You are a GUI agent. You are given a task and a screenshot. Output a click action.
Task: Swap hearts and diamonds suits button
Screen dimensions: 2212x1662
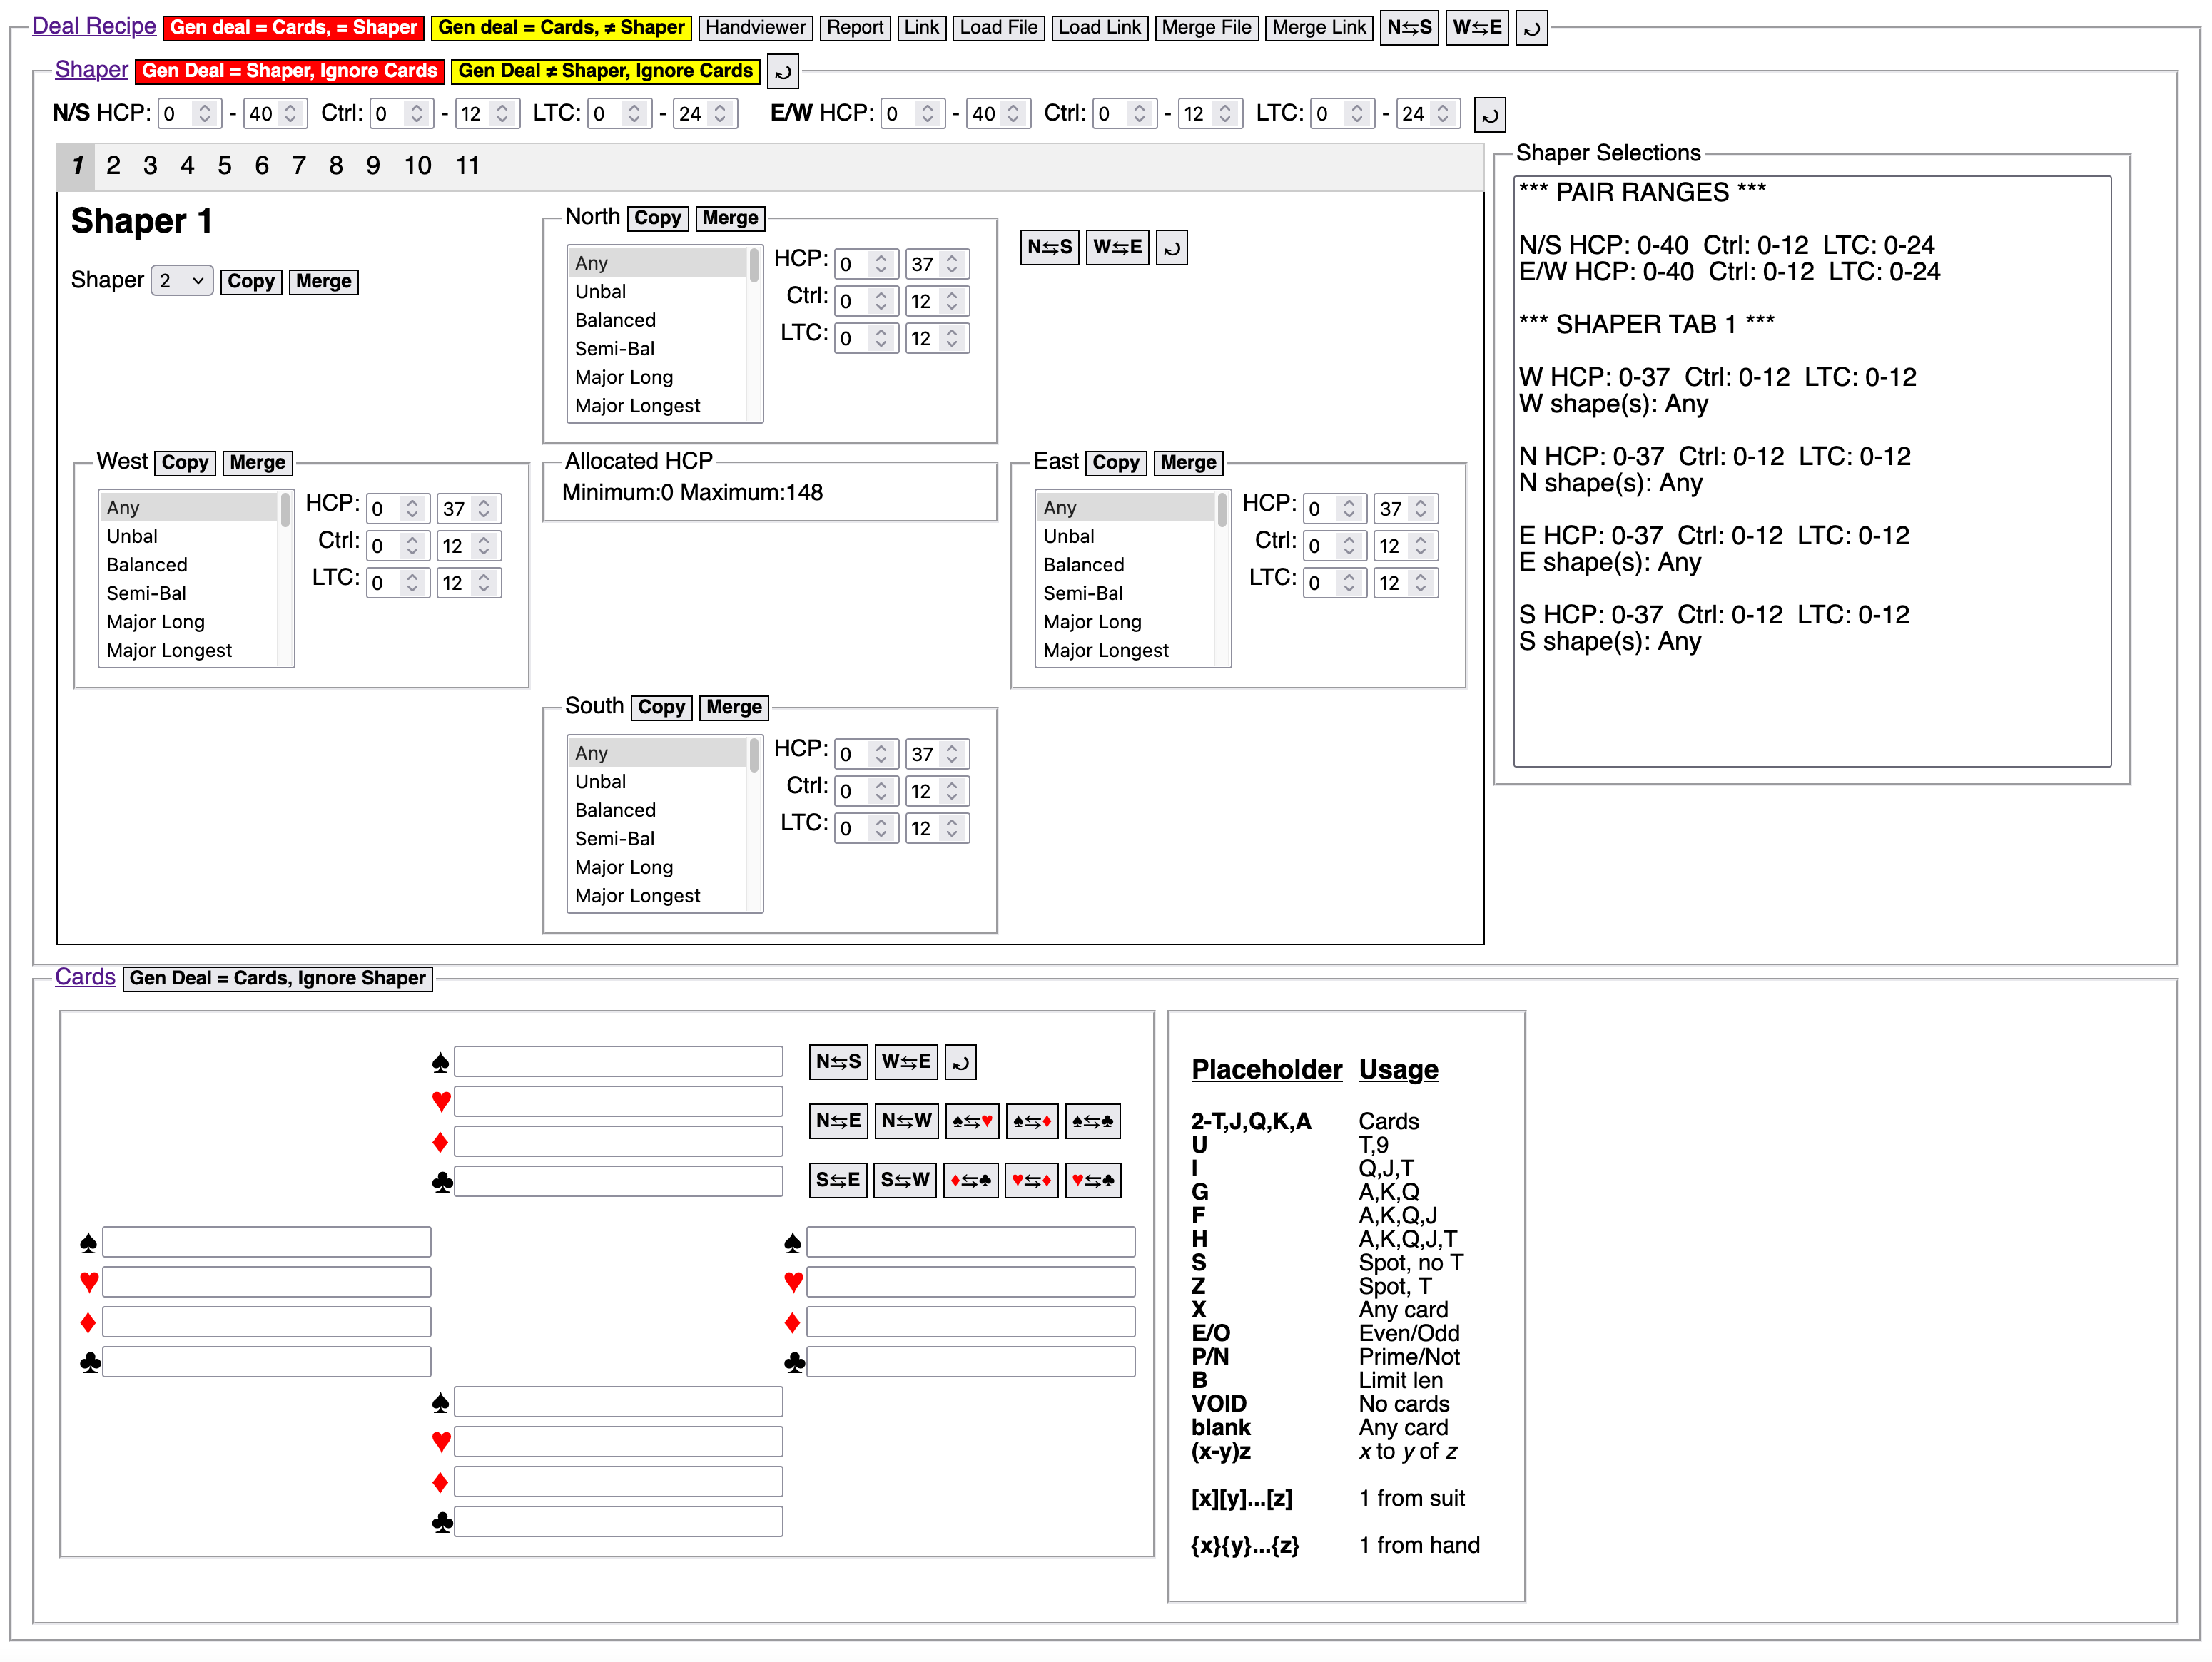click(x=1031, y=1181)
